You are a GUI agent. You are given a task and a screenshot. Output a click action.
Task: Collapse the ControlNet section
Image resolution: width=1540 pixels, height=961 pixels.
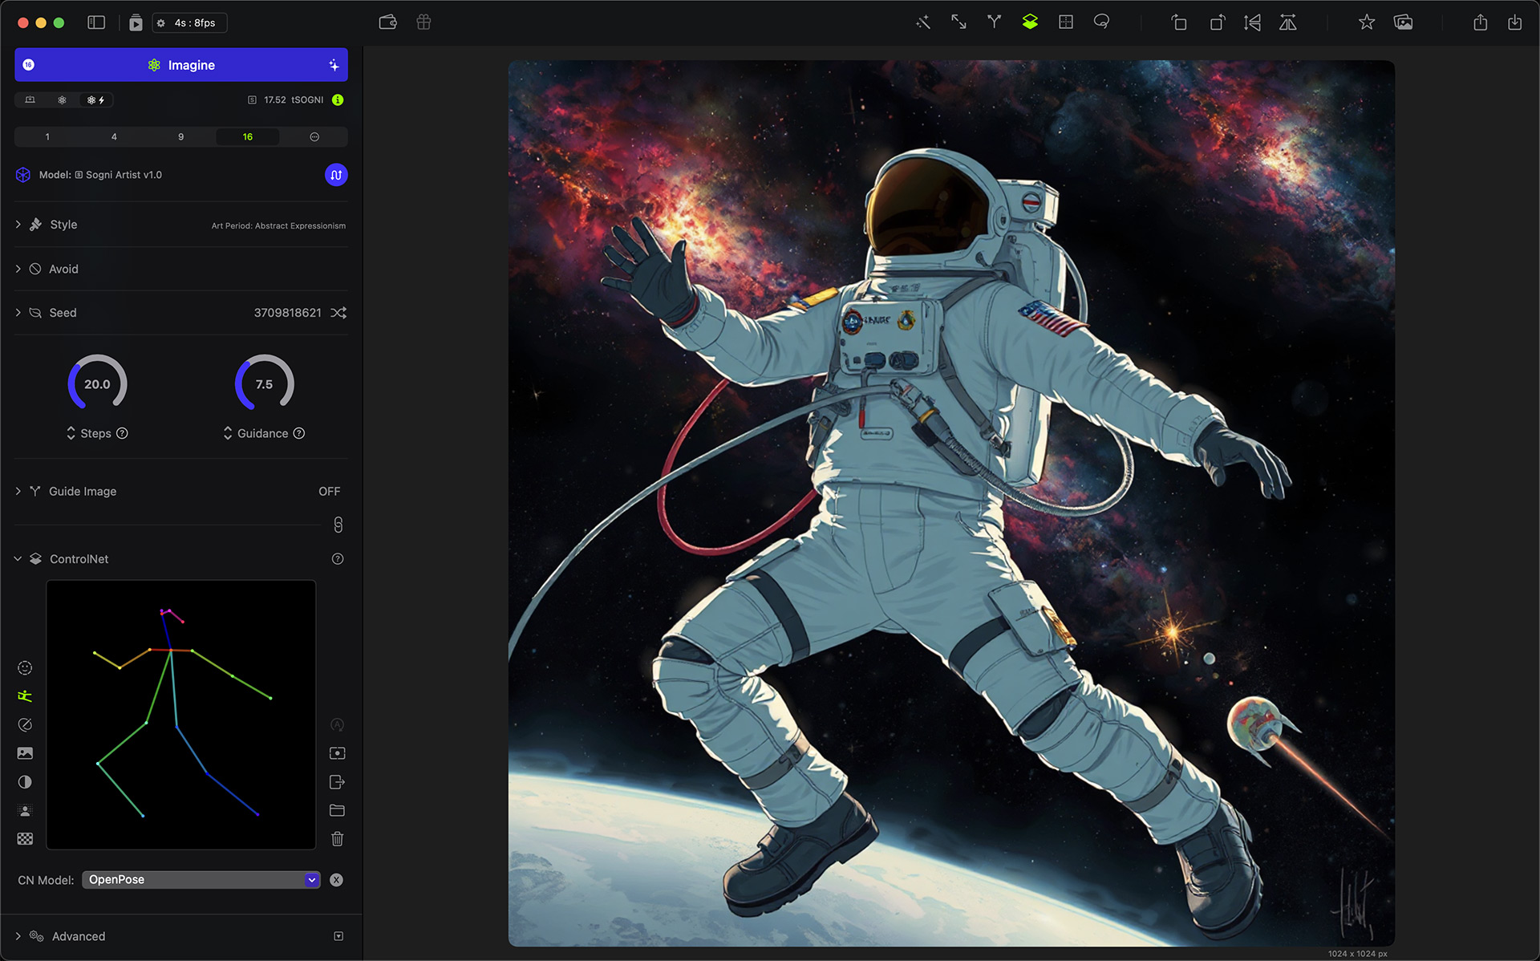click(x=18, y=559)
